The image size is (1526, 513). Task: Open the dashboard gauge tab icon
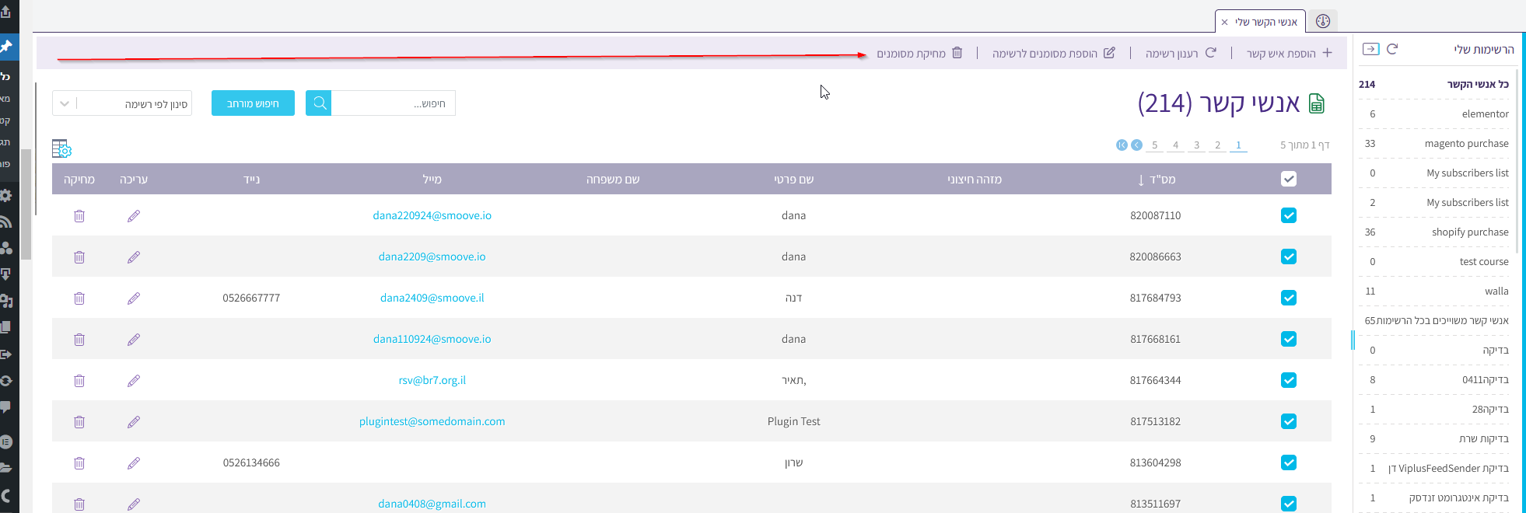[x=1322, y=22]
